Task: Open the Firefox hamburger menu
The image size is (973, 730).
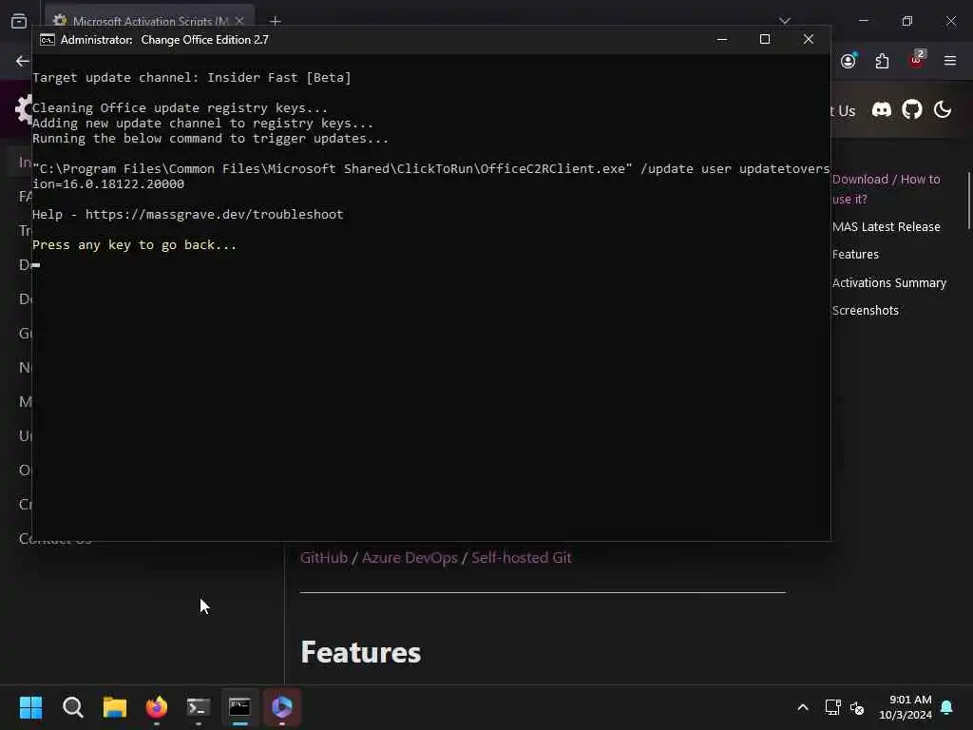Action: [949, 61]
